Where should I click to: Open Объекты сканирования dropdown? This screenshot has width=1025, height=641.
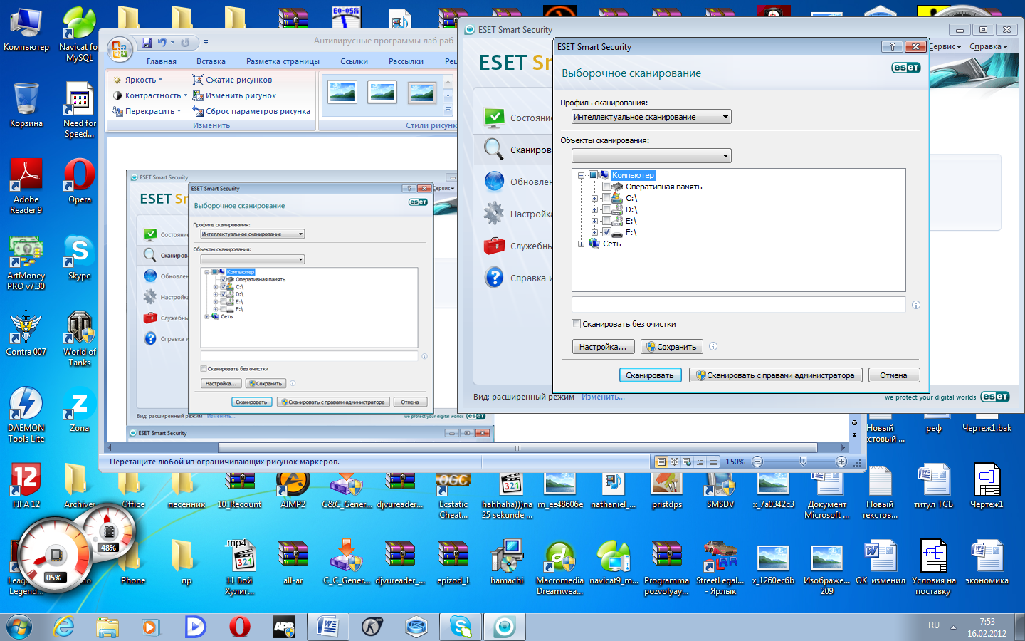click(x=651, y=156)
